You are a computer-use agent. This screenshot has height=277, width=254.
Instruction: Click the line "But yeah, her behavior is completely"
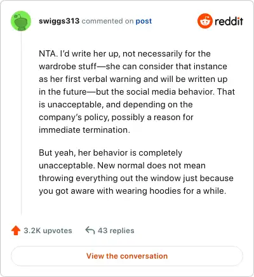pyautogui.click(x=110, y=153)
